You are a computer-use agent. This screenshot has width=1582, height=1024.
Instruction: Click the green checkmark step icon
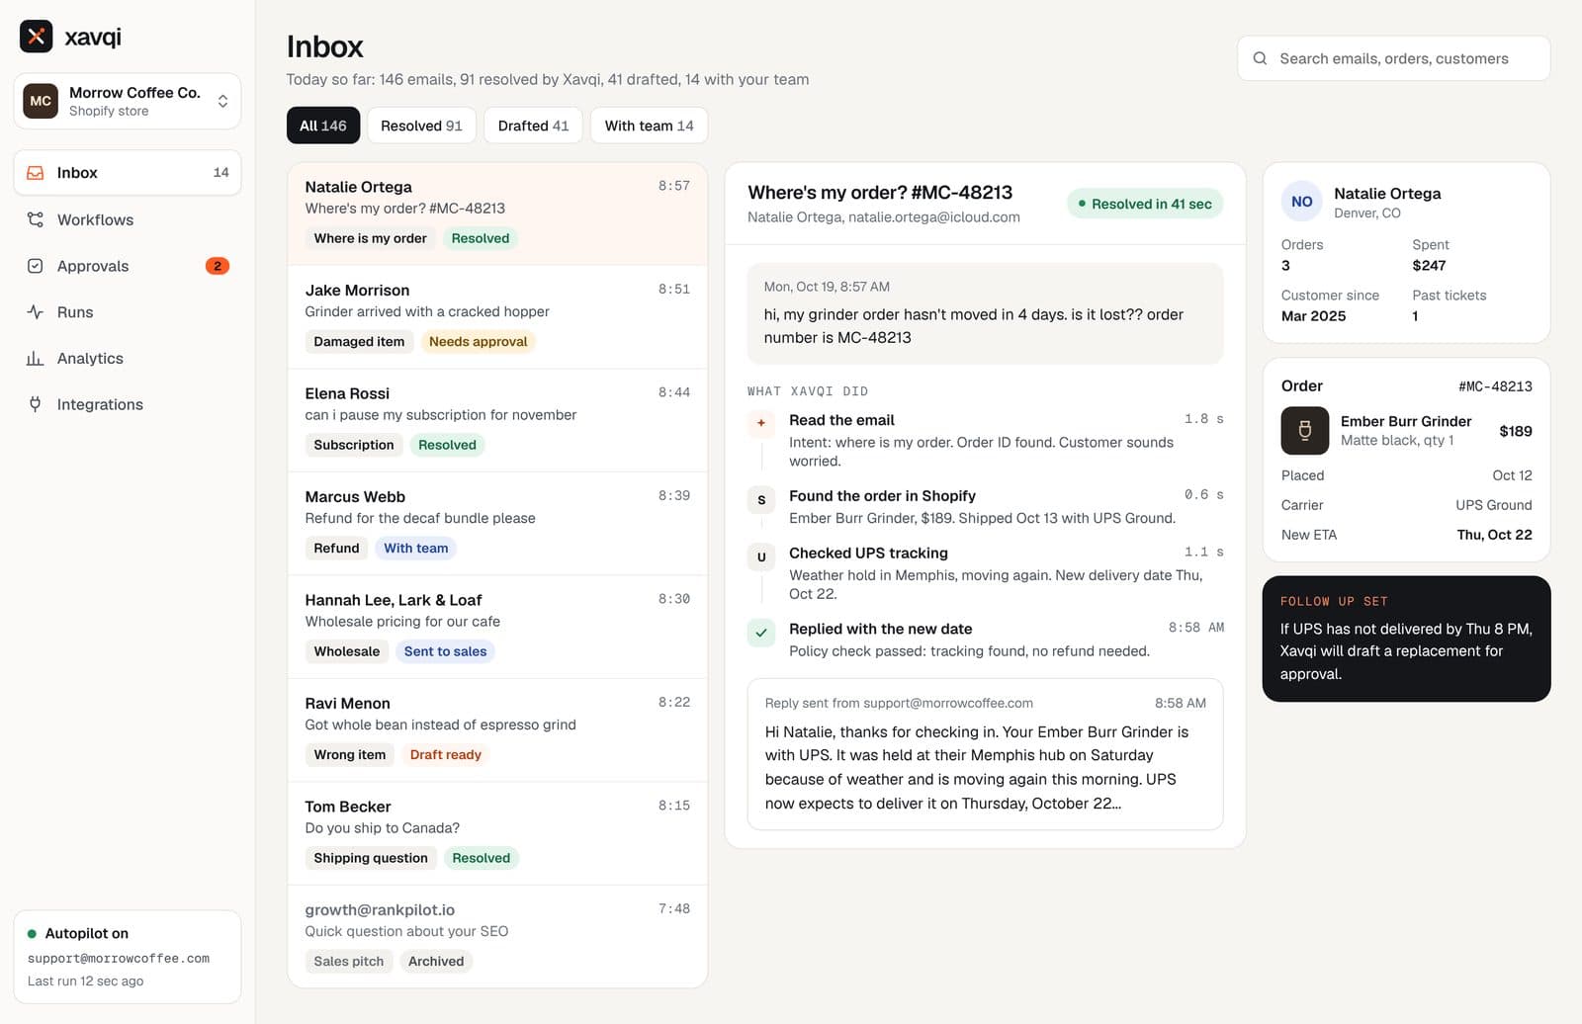point(761,633)
